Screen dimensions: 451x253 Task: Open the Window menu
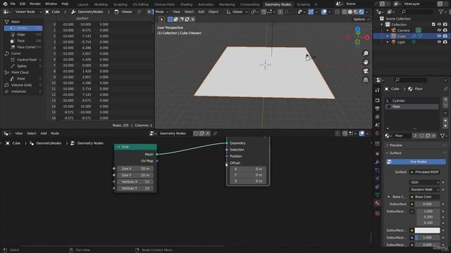(x=51, y=4)
